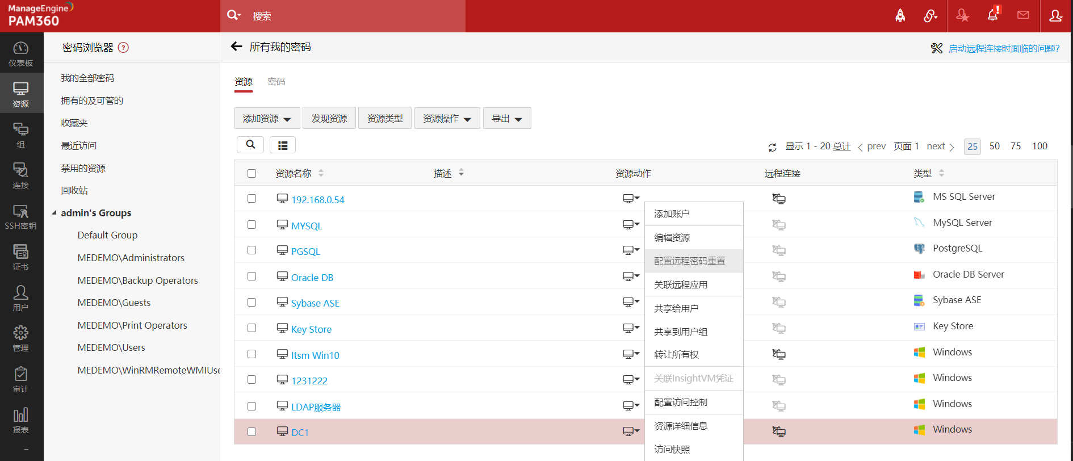The height and width of the screenshot is (461, 1073).
Task: Open the Connections (连接) sidebar icon
Action: point(21,176)
